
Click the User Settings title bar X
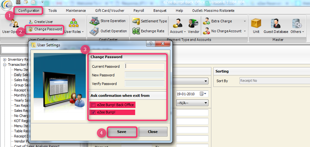point(162,43)
